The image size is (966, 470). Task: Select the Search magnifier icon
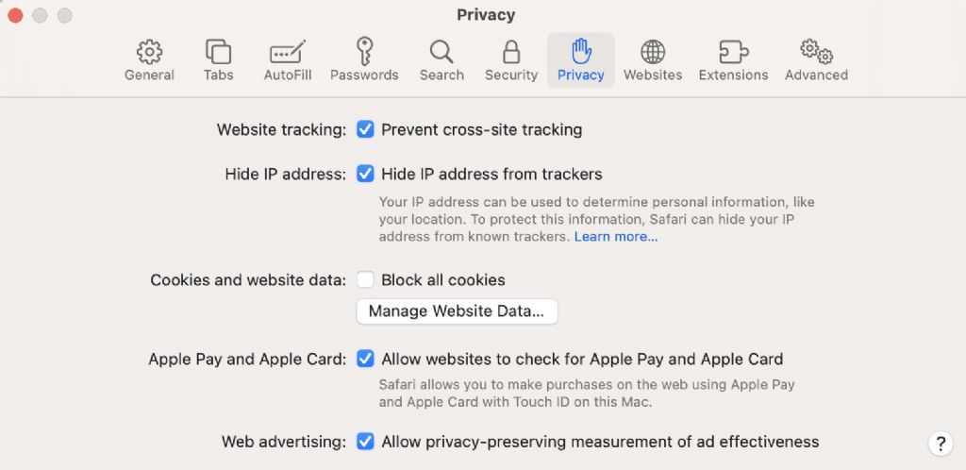coord(441,52)
